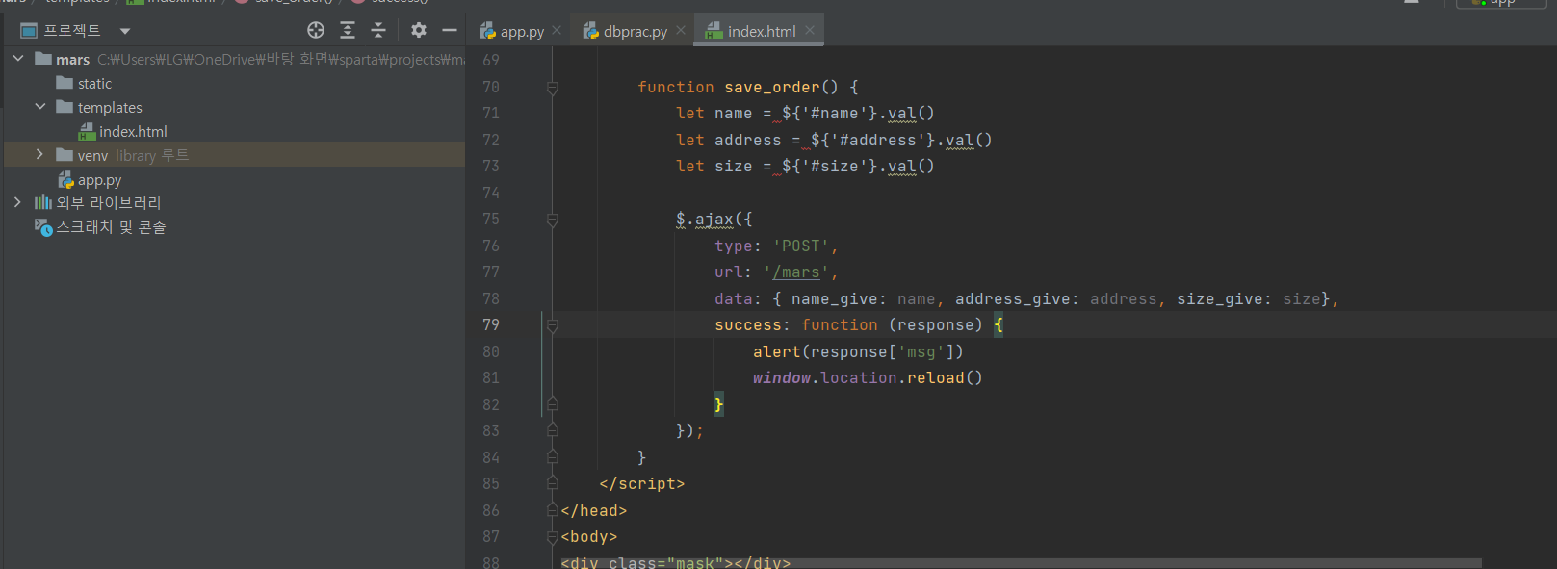
Task: Open project panel settings gear
Action: click(x=419, y=30)
